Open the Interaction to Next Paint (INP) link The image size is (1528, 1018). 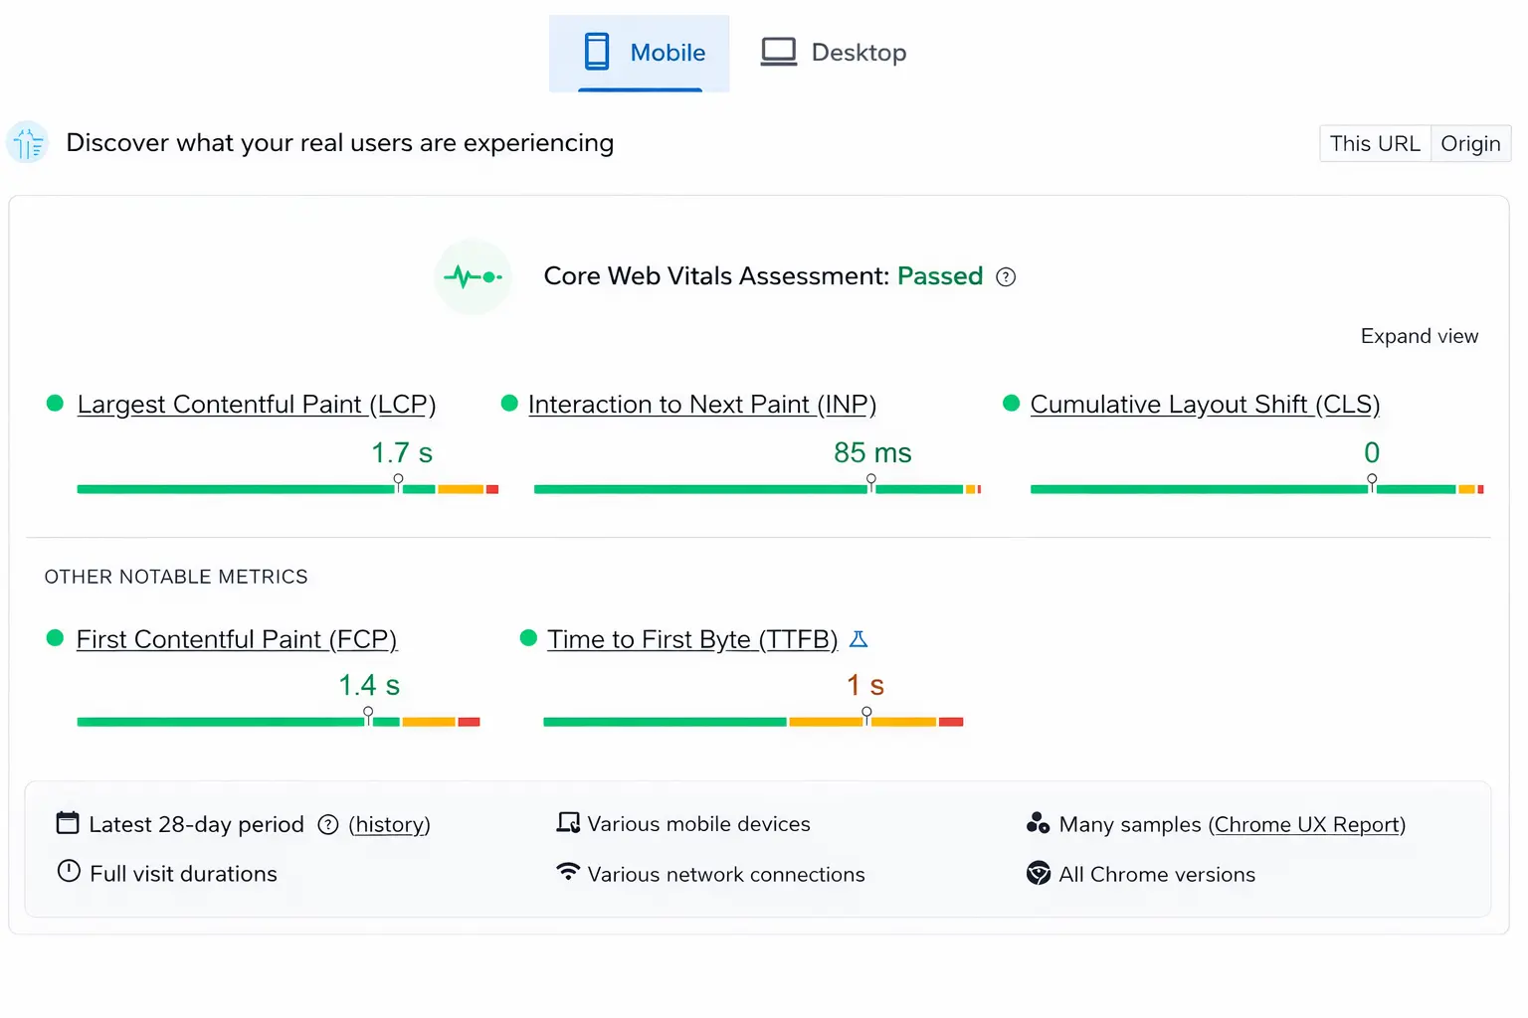point(701,405)
